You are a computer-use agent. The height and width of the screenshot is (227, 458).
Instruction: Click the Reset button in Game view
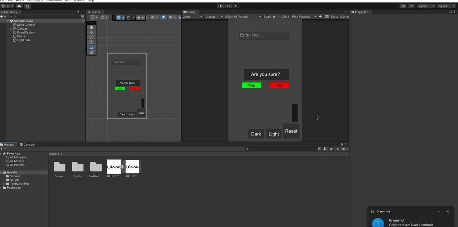click(x=291, y=131)
